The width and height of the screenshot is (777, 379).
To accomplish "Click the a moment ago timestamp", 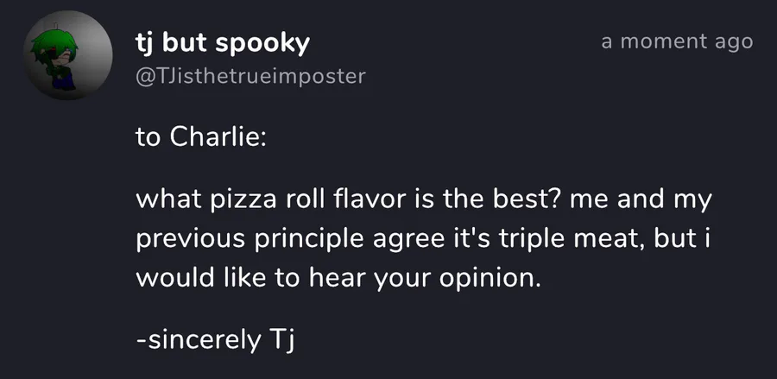I will (x=677, y=41).
